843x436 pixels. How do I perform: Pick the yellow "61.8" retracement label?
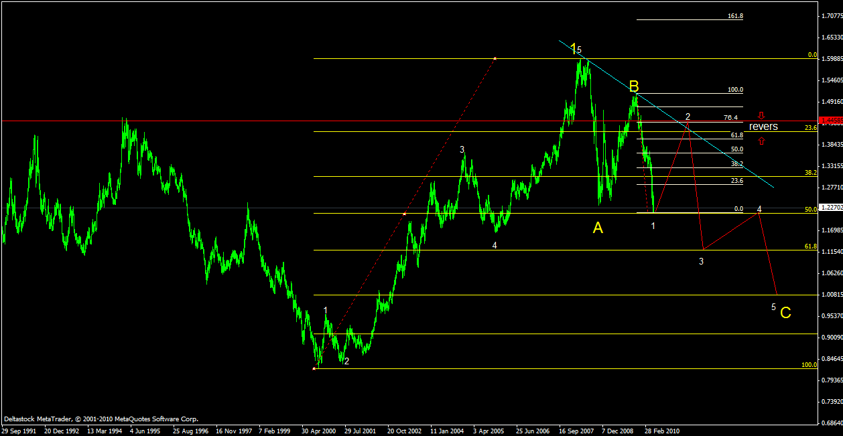[811, 246]
